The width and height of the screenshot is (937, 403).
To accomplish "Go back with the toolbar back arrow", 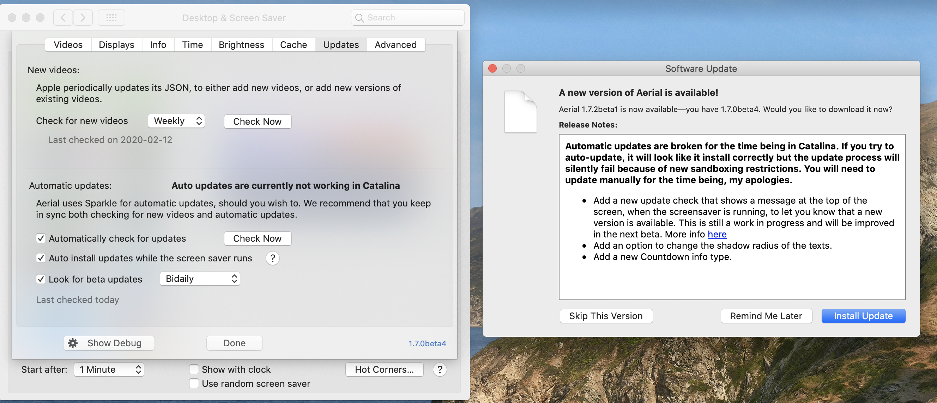I will [x=63, y=17].
